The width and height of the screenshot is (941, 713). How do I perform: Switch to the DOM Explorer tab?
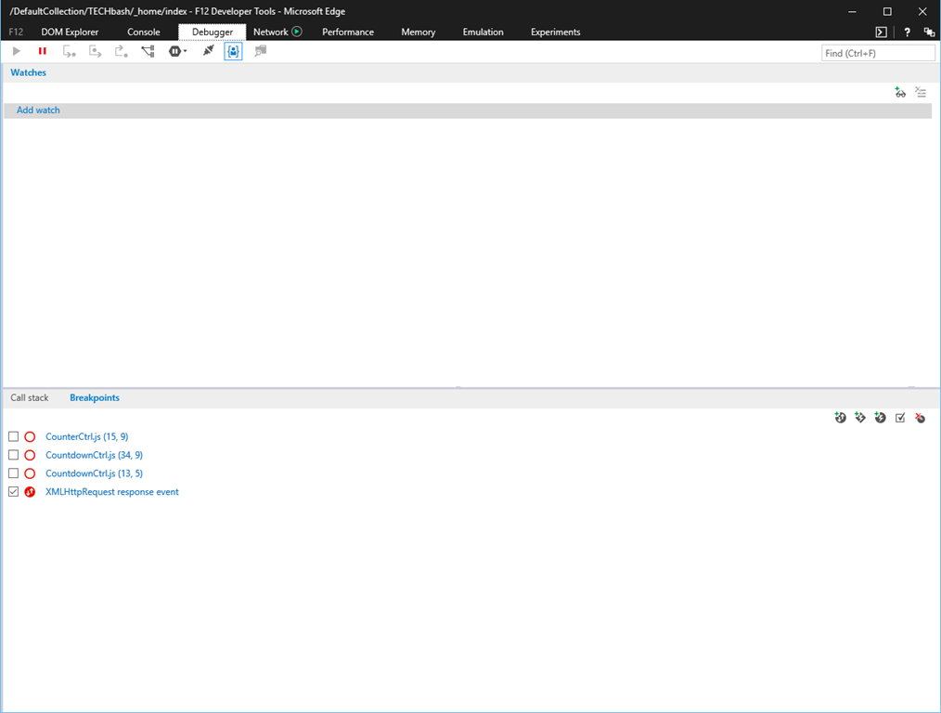tap(70, 32)
